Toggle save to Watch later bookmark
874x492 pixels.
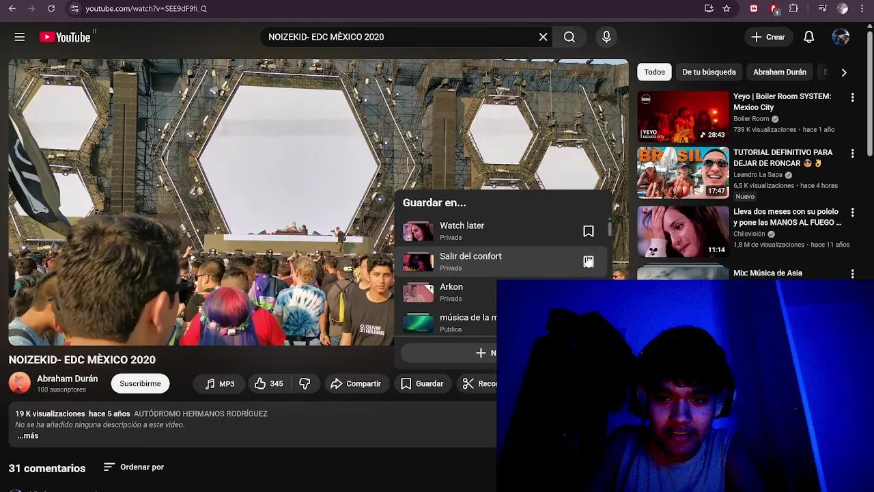click(589, 231)
